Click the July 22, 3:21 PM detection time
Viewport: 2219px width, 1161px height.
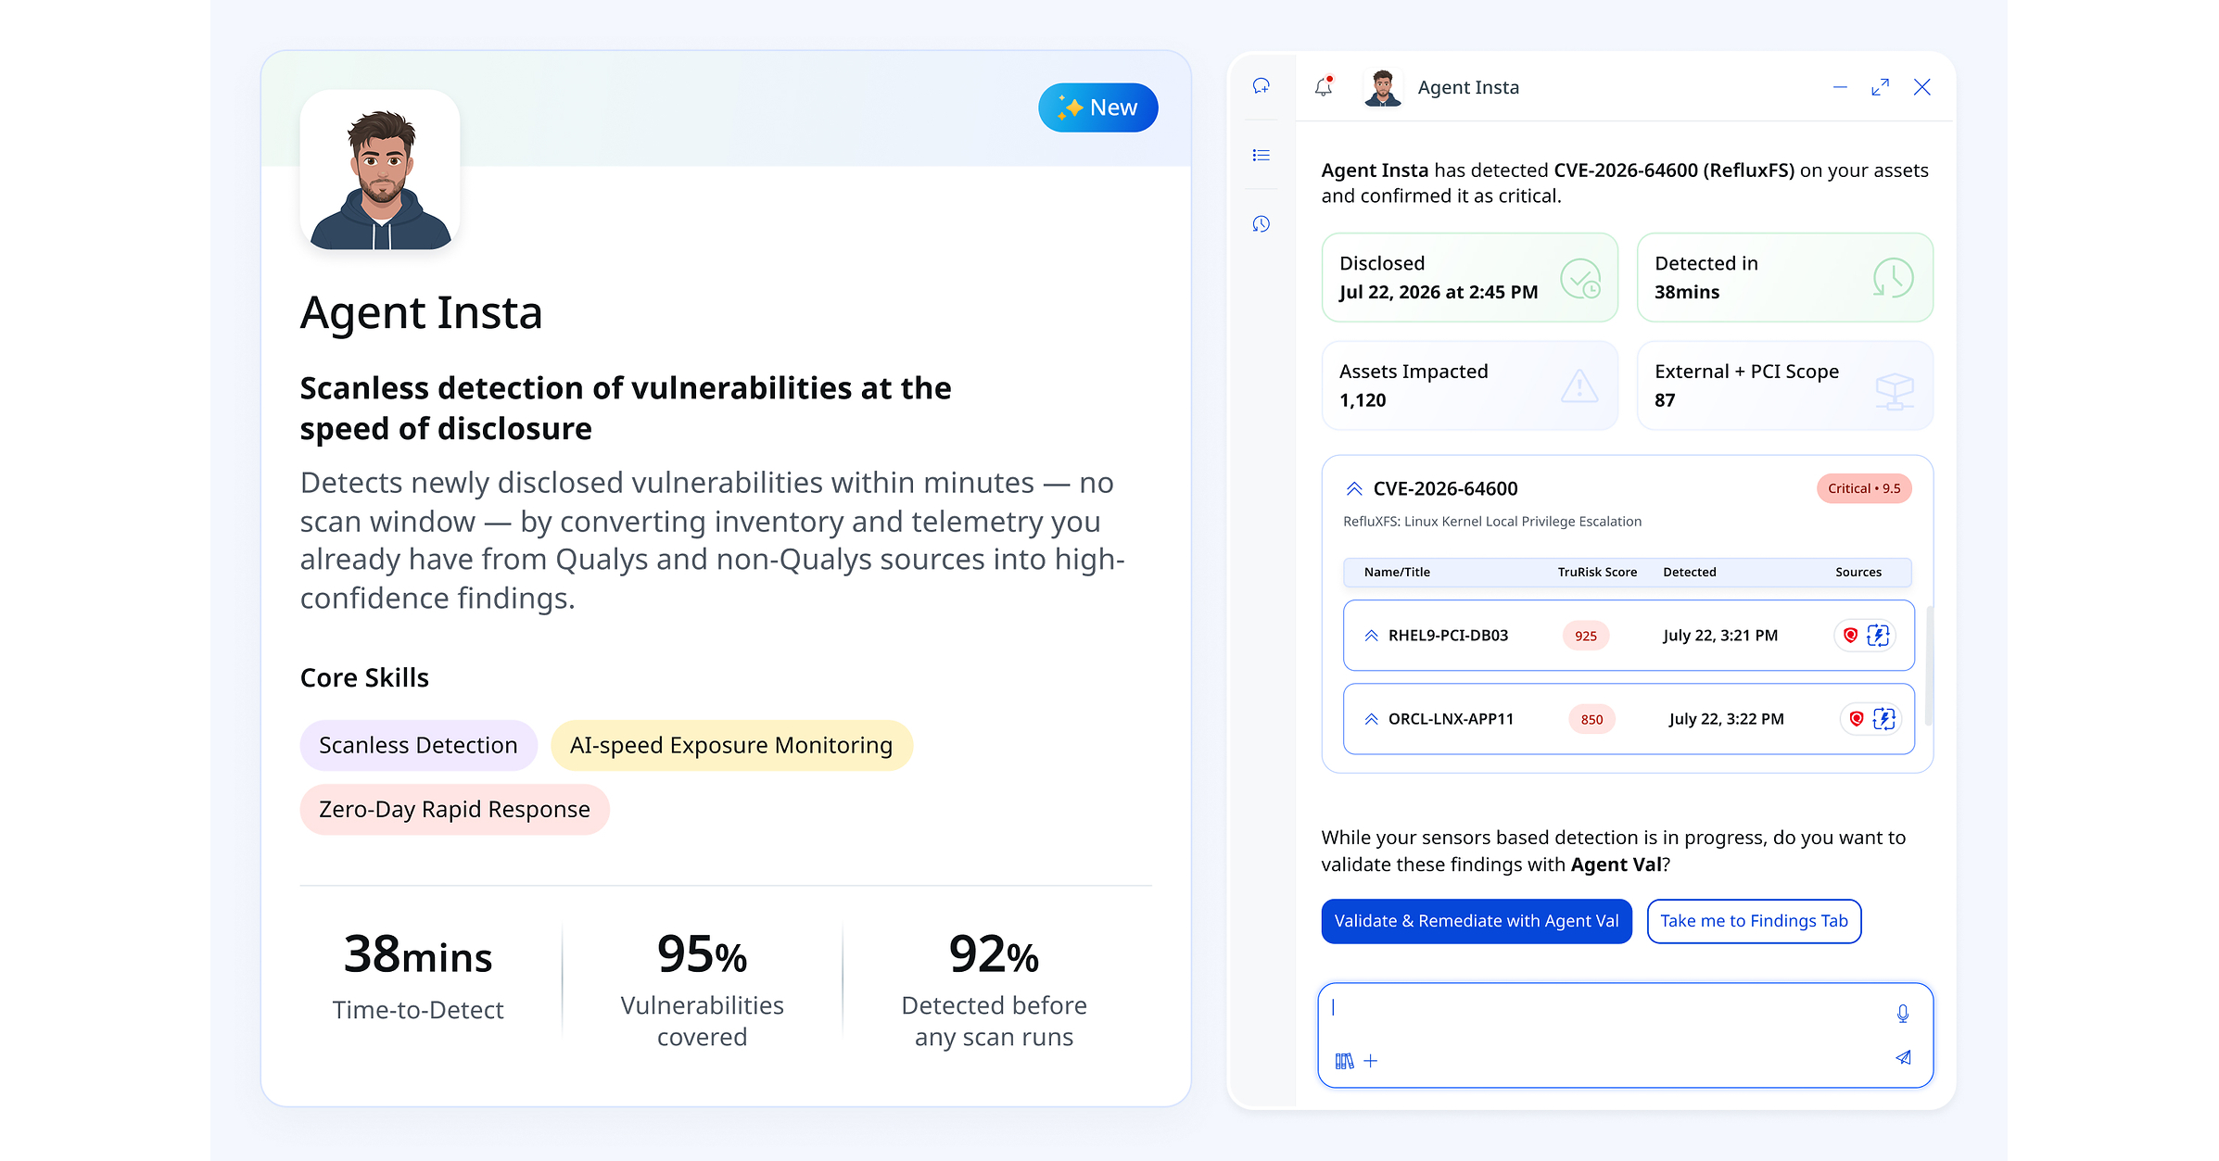[x=1720, y=636]
